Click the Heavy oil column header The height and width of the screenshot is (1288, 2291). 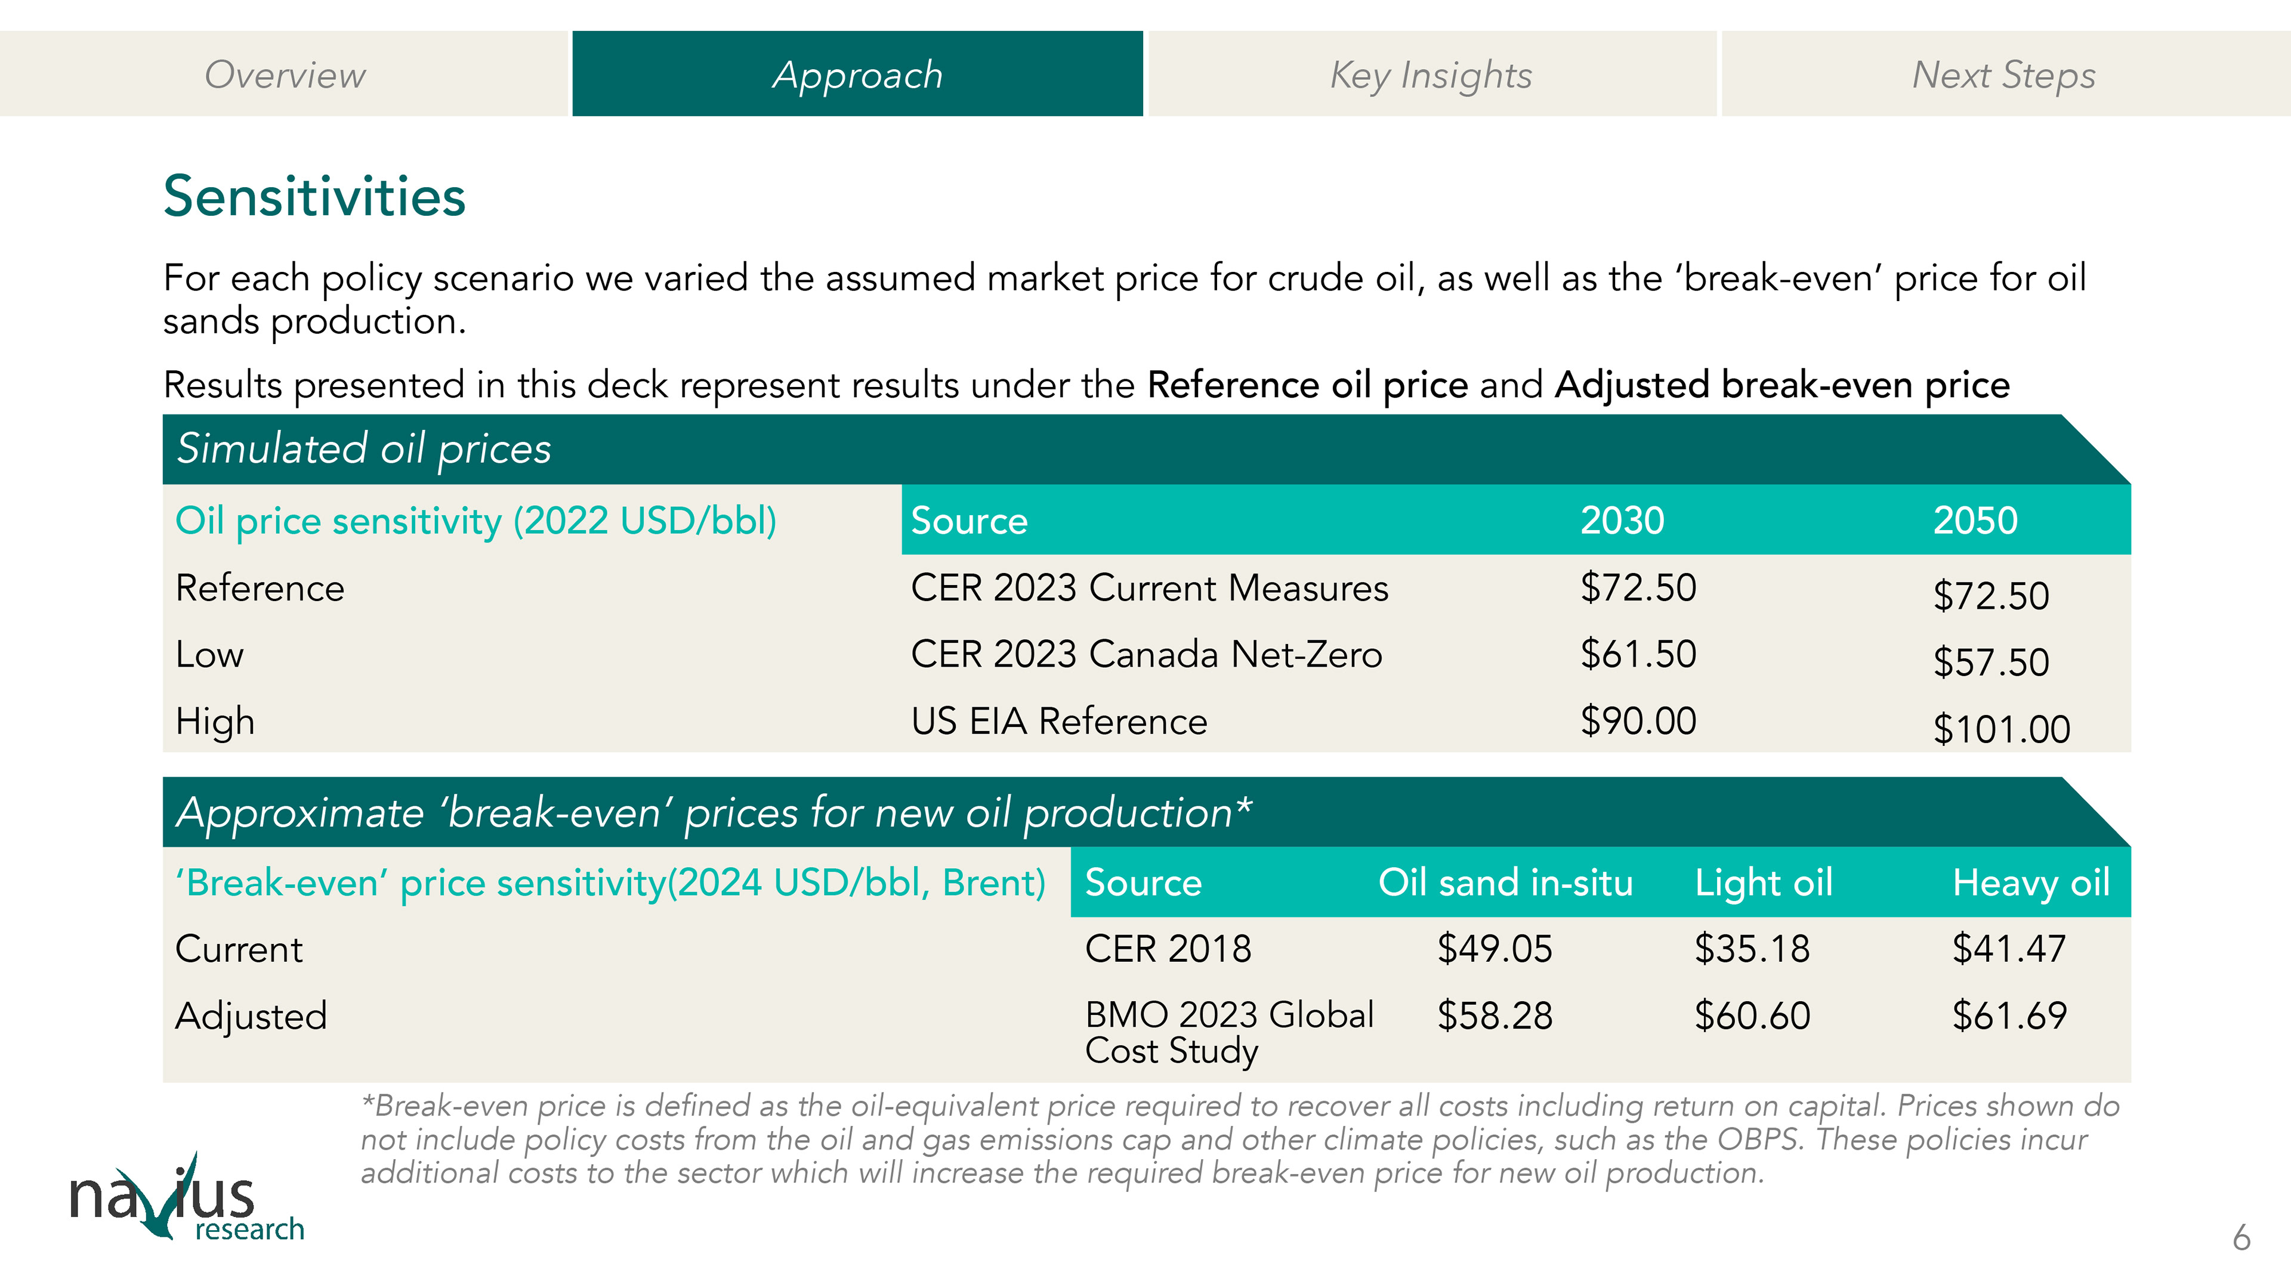[2030, 883]
